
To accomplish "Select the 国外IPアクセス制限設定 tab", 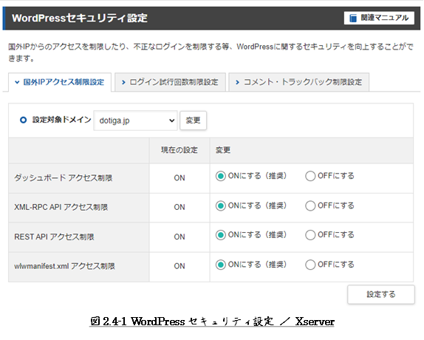I will tap(60, 82).
